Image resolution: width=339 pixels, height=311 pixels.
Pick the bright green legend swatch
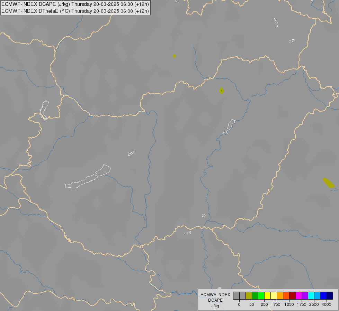pyautogui.click(x=261, y=295)
